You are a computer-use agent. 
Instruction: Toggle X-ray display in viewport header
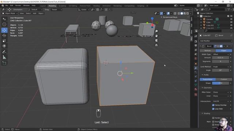(x=175, y=13)
